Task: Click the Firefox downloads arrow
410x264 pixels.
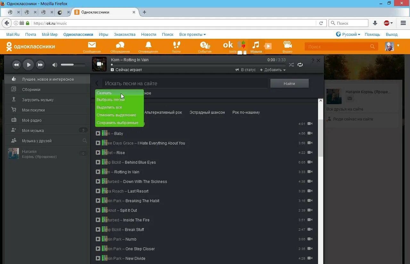Action: tap(375, 23)
